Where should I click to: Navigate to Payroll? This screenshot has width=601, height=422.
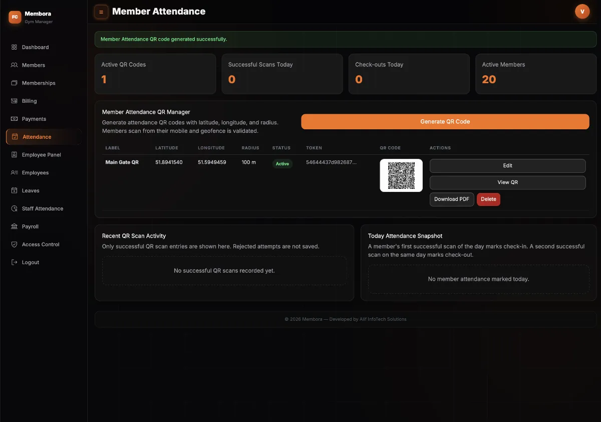(44, 227)
